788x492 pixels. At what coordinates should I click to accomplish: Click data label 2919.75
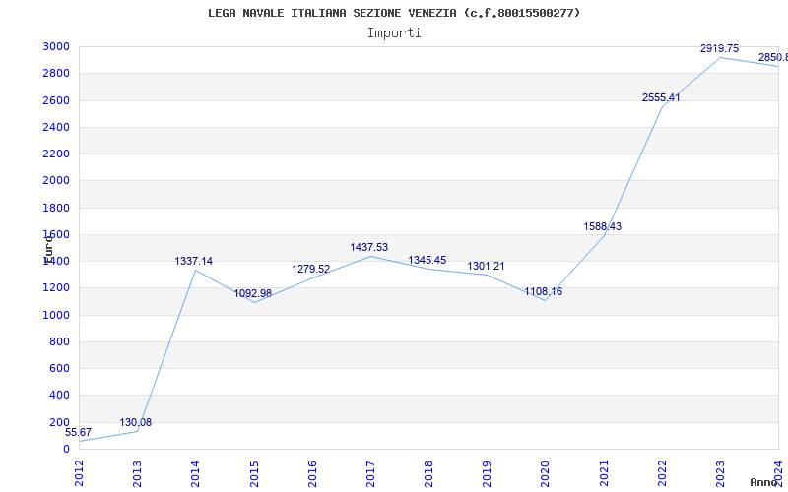720,48
